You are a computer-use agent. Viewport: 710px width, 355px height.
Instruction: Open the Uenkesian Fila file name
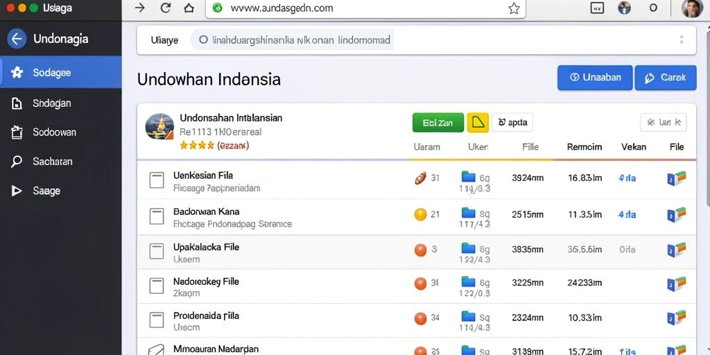point(203,175)
